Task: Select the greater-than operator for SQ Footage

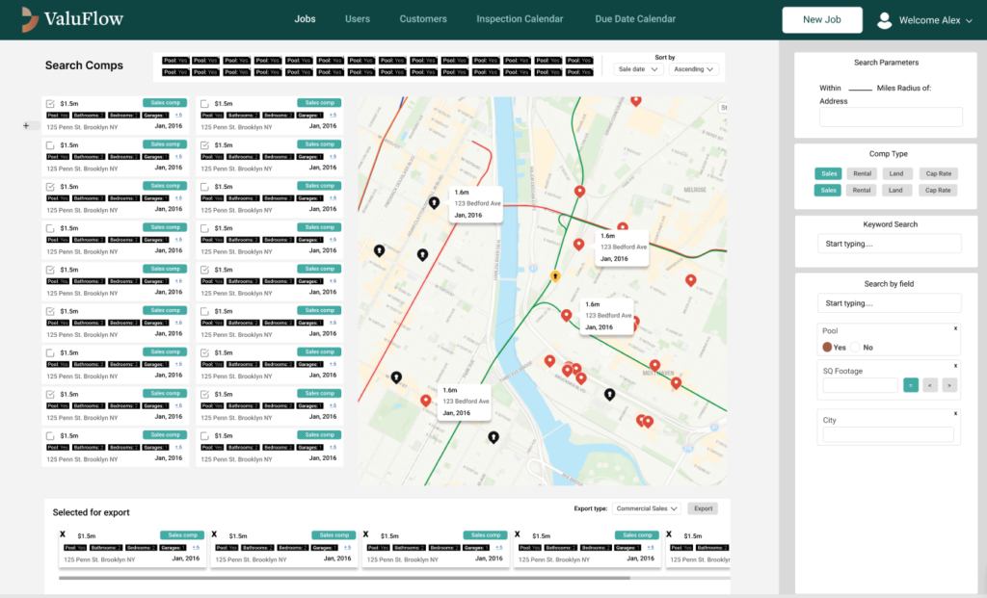Action: pyautogui.click(x=949, y=385)
